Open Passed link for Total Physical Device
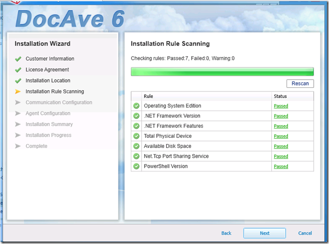 coord(281,136)
